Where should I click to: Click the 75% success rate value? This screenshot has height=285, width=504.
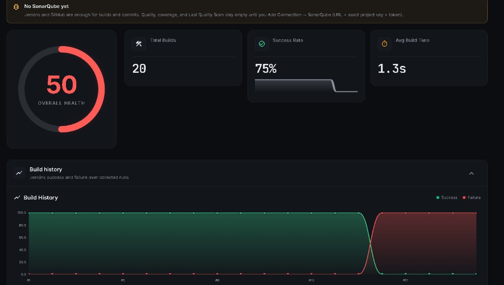[x=266, y=68]
